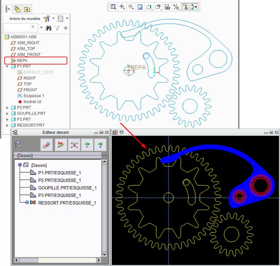Click the Zoom In magnifier
The height and width of the screenshot is (266, 280).
[x=122, y=7]
